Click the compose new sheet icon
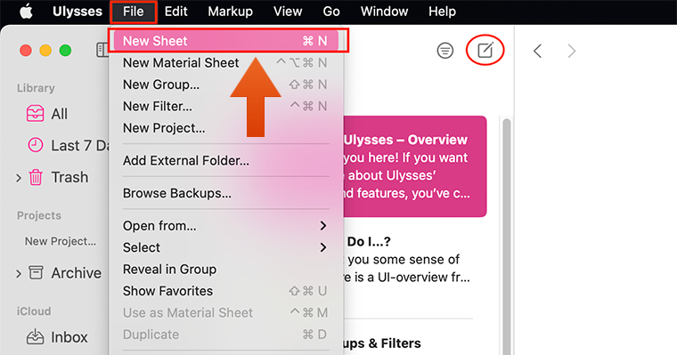Screen dimensions: 677x355 tap(485, 51)
